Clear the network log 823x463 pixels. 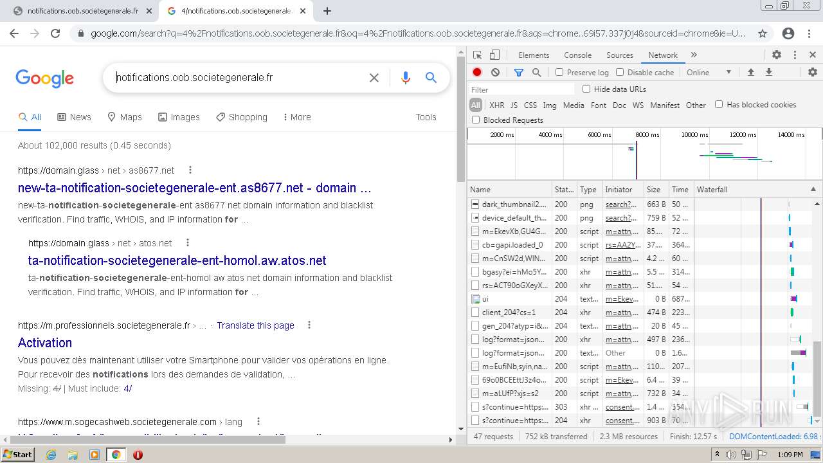(x=495, y=72)
